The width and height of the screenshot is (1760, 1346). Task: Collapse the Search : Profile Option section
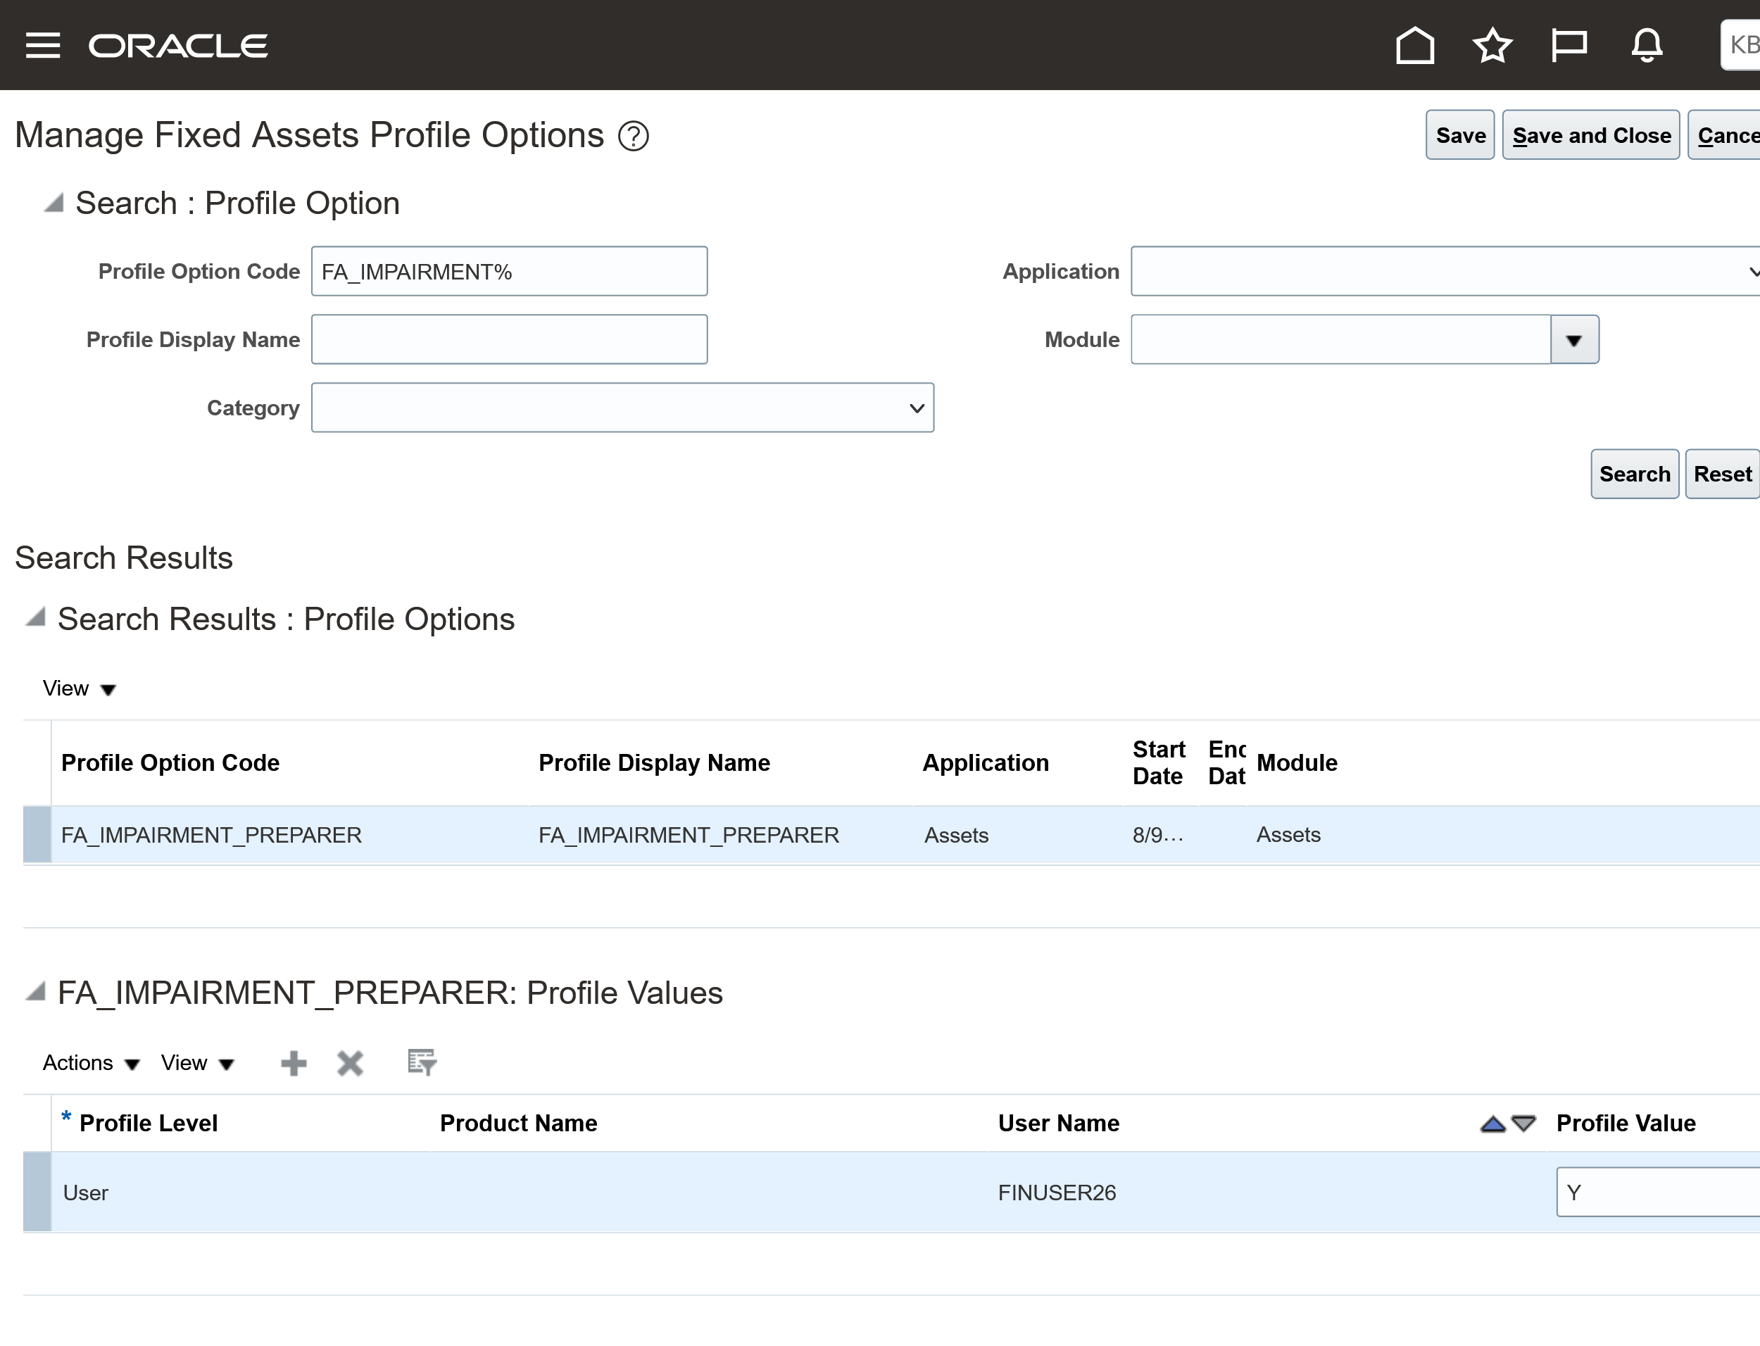pos(54,203)
